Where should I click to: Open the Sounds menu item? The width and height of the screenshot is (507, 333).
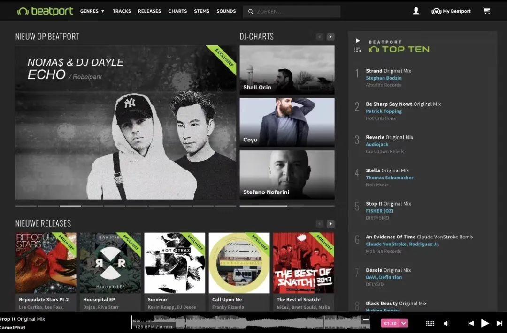226,11
